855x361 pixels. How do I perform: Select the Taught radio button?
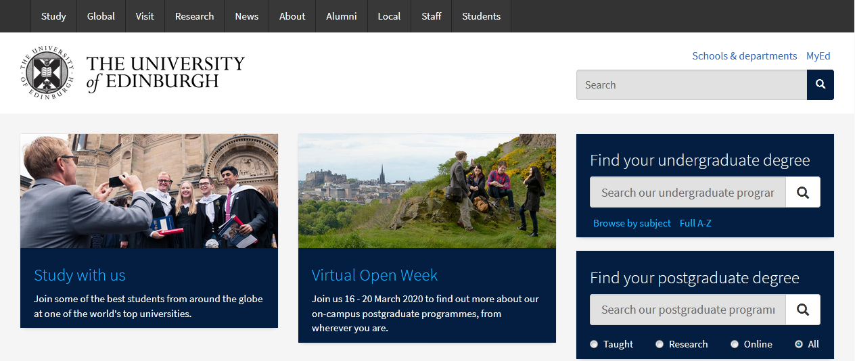tap(594, 344)
